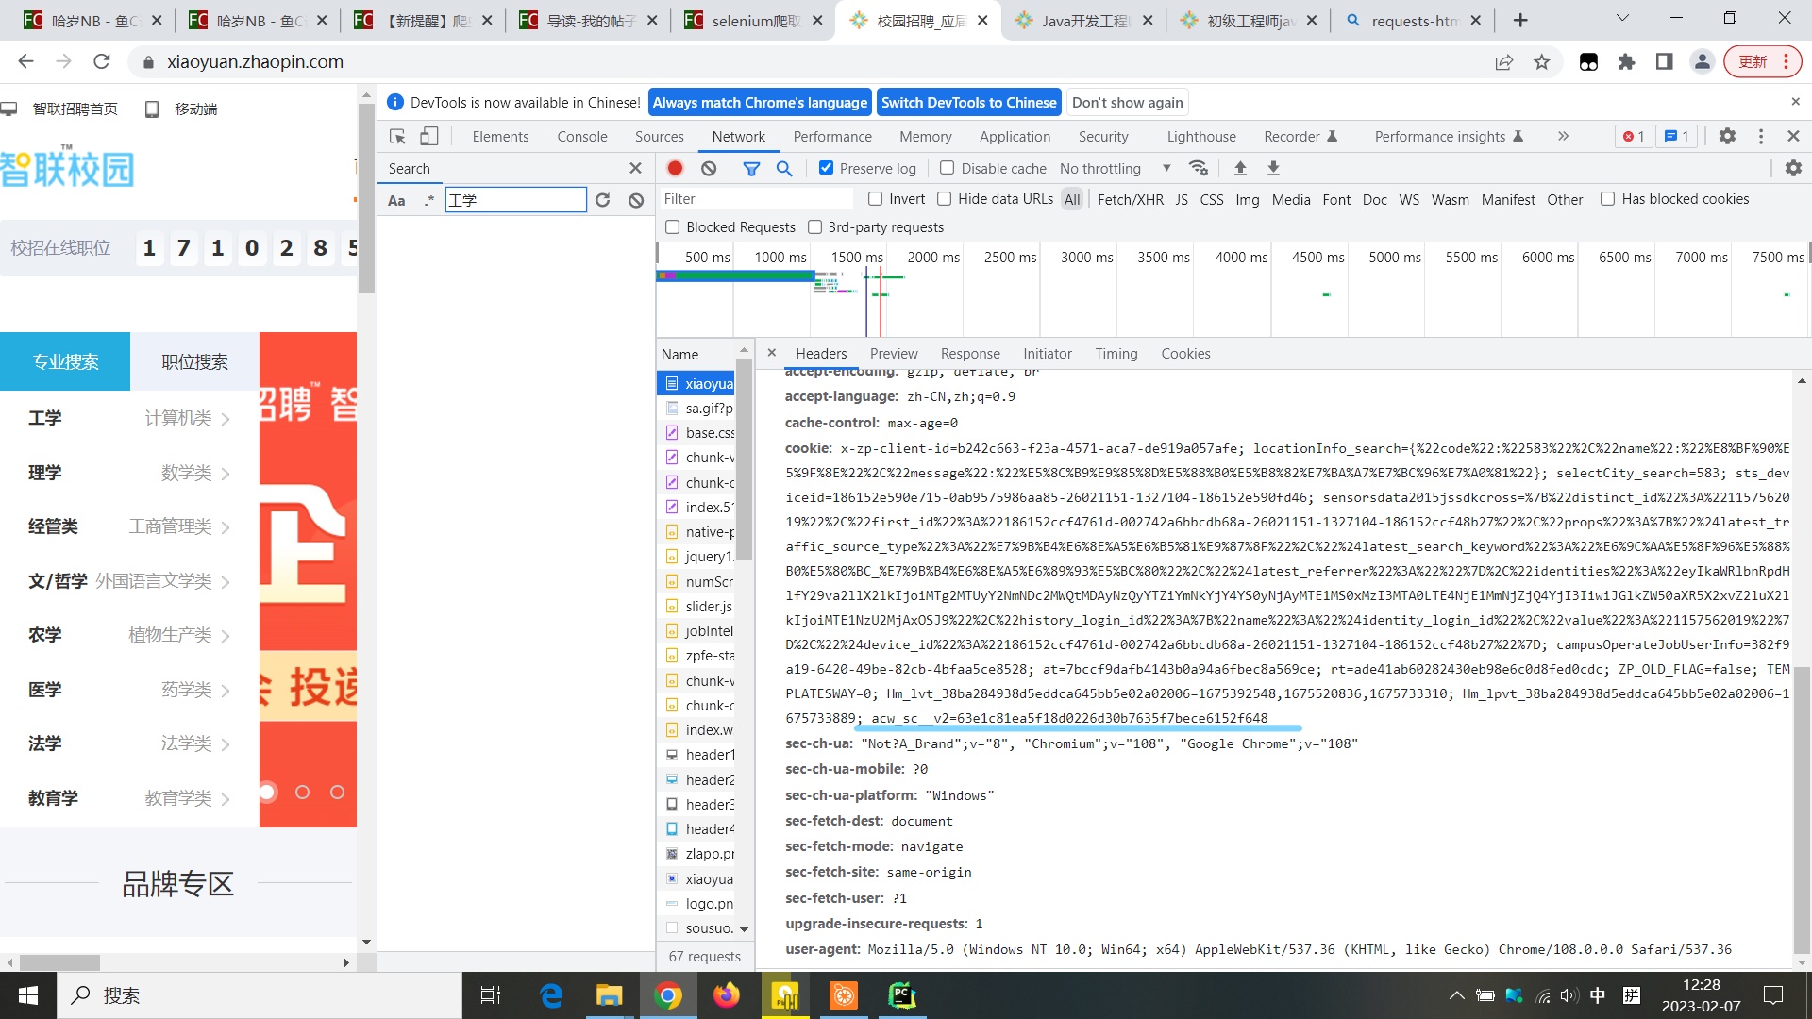
Task: Click the Network tab in DevTools
Action: pos(738,136)
